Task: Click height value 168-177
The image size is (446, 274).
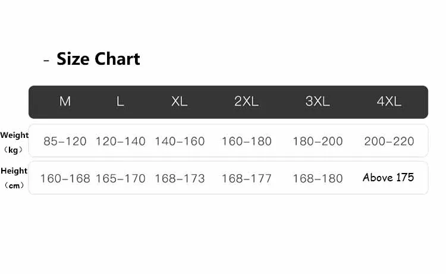Action: [x=246, y=178]
